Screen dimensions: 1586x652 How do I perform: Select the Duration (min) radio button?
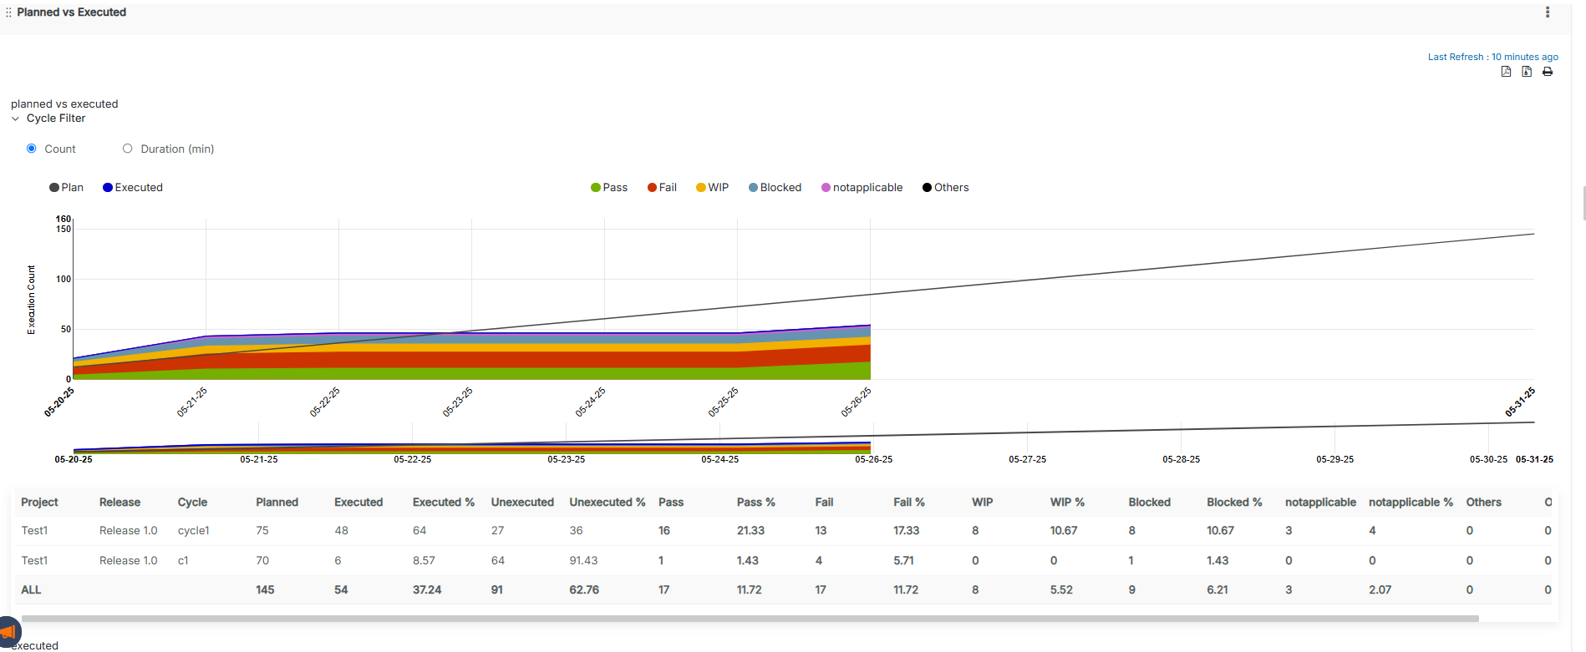pos(128,149)
